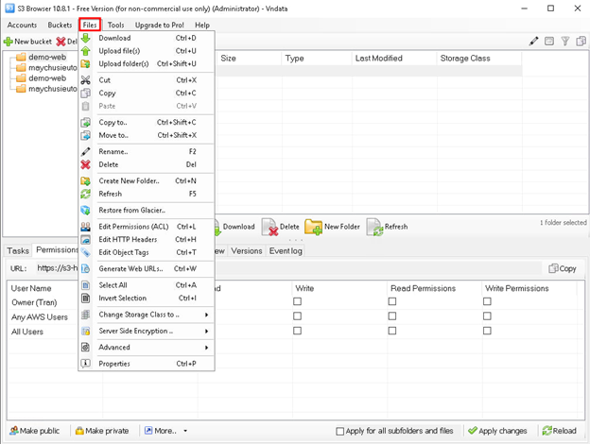
Task: Click the New bucket plus icon
Action: (9, 42)
